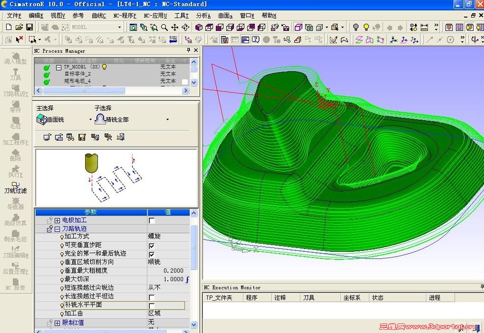484x333 pixels.
Task: Uncheck 完全的第一和最后轨迹 checkbox
Action: (152, 254)
